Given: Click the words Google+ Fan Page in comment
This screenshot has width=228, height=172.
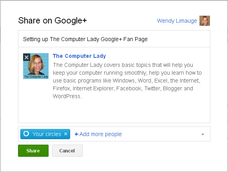Looking at the screenshot, I should click(x=124, y=39).
